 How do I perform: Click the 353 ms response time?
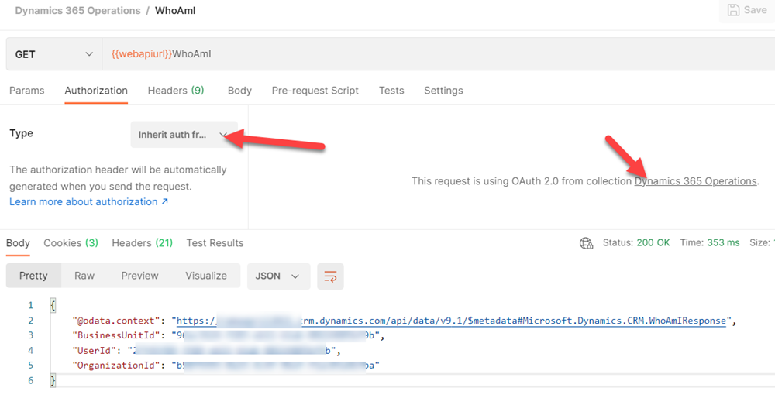click(723, 242)
